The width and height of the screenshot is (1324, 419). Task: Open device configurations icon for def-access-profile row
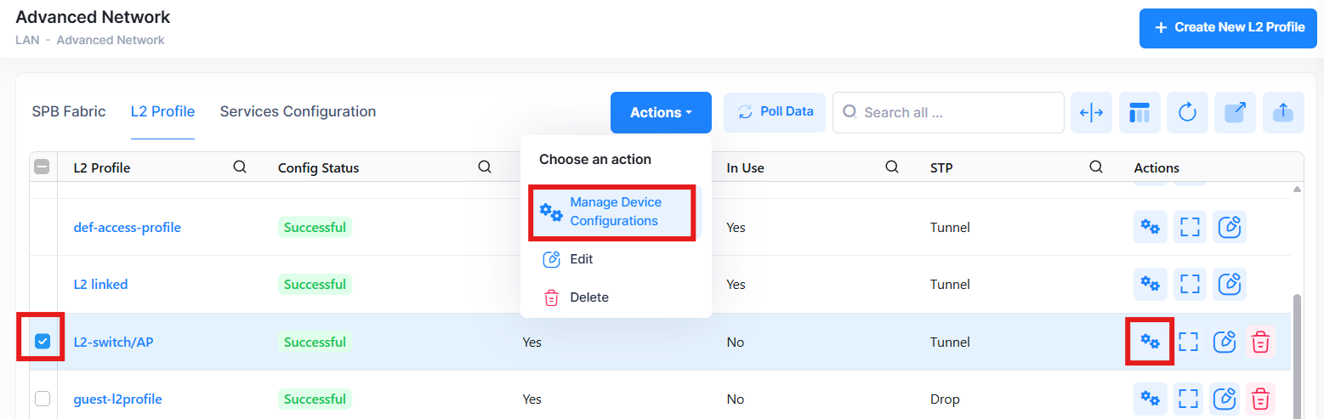tap(1150, 227)
